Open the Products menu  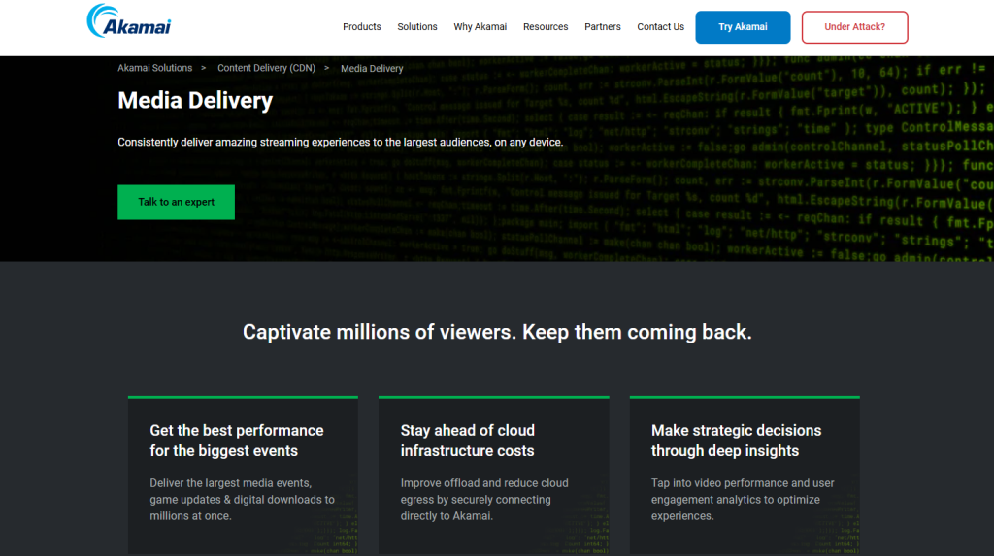[361, 26]
